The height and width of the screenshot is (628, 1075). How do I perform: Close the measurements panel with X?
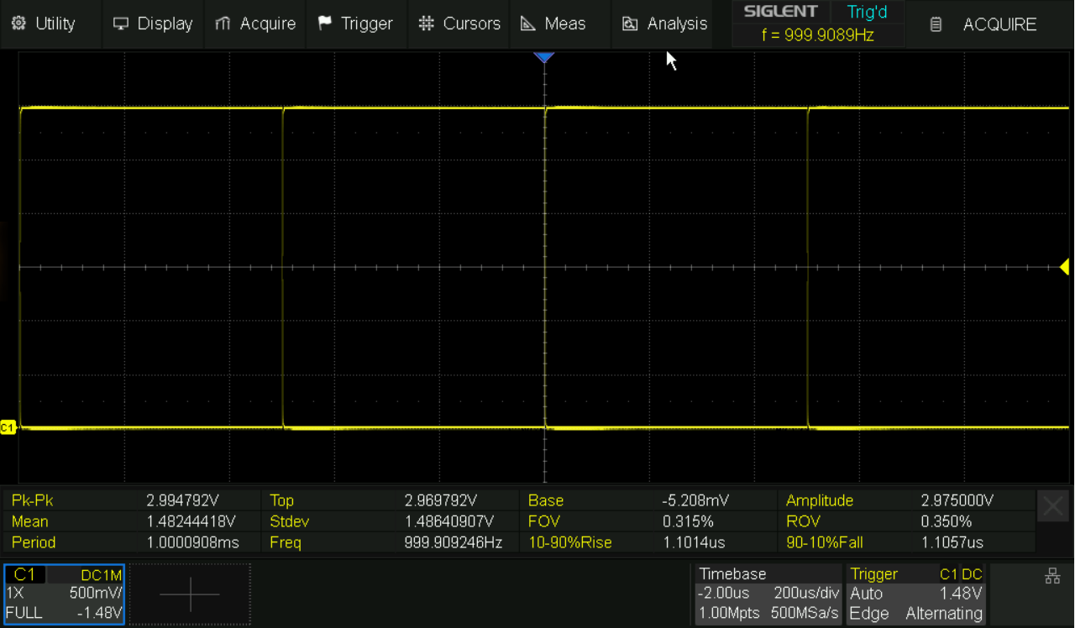click(1052, 506)
